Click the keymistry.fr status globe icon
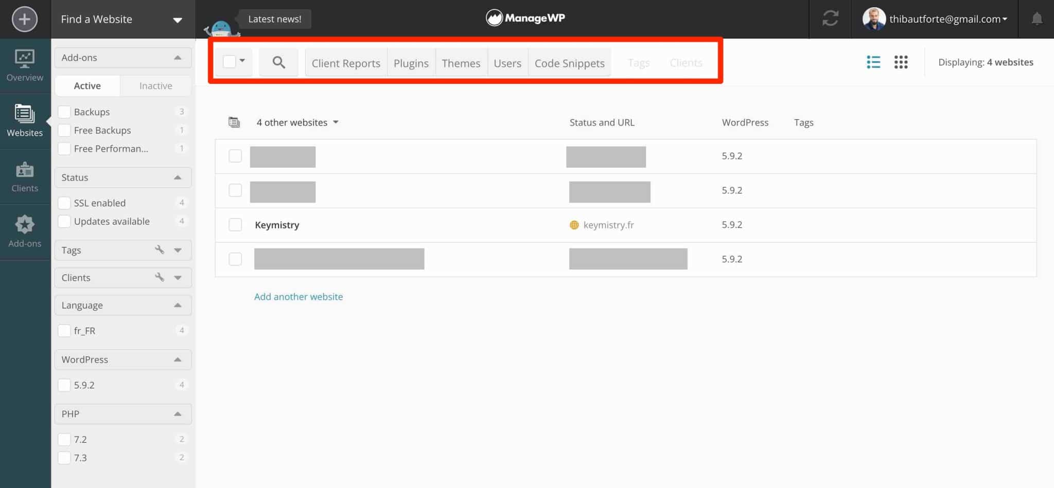 (574, 225)
